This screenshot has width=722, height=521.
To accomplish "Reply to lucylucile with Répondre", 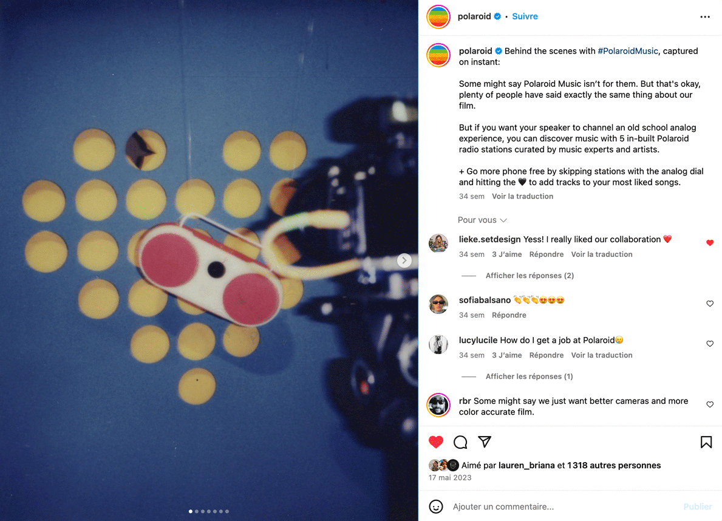I will (546, 355).
